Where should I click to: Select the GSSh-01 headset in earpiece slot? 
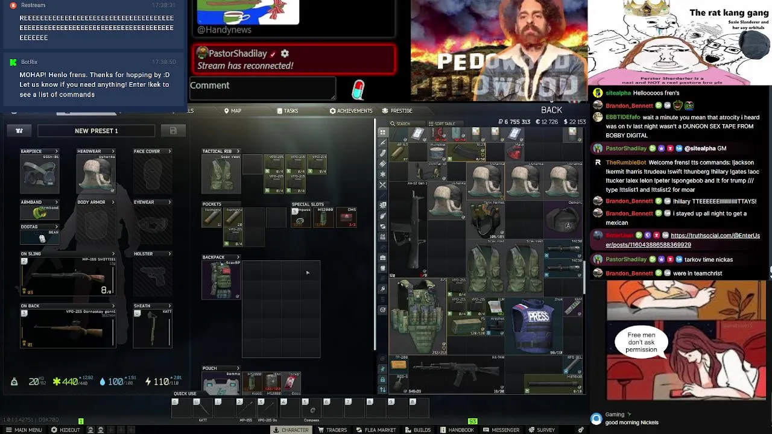coord(39,174)
